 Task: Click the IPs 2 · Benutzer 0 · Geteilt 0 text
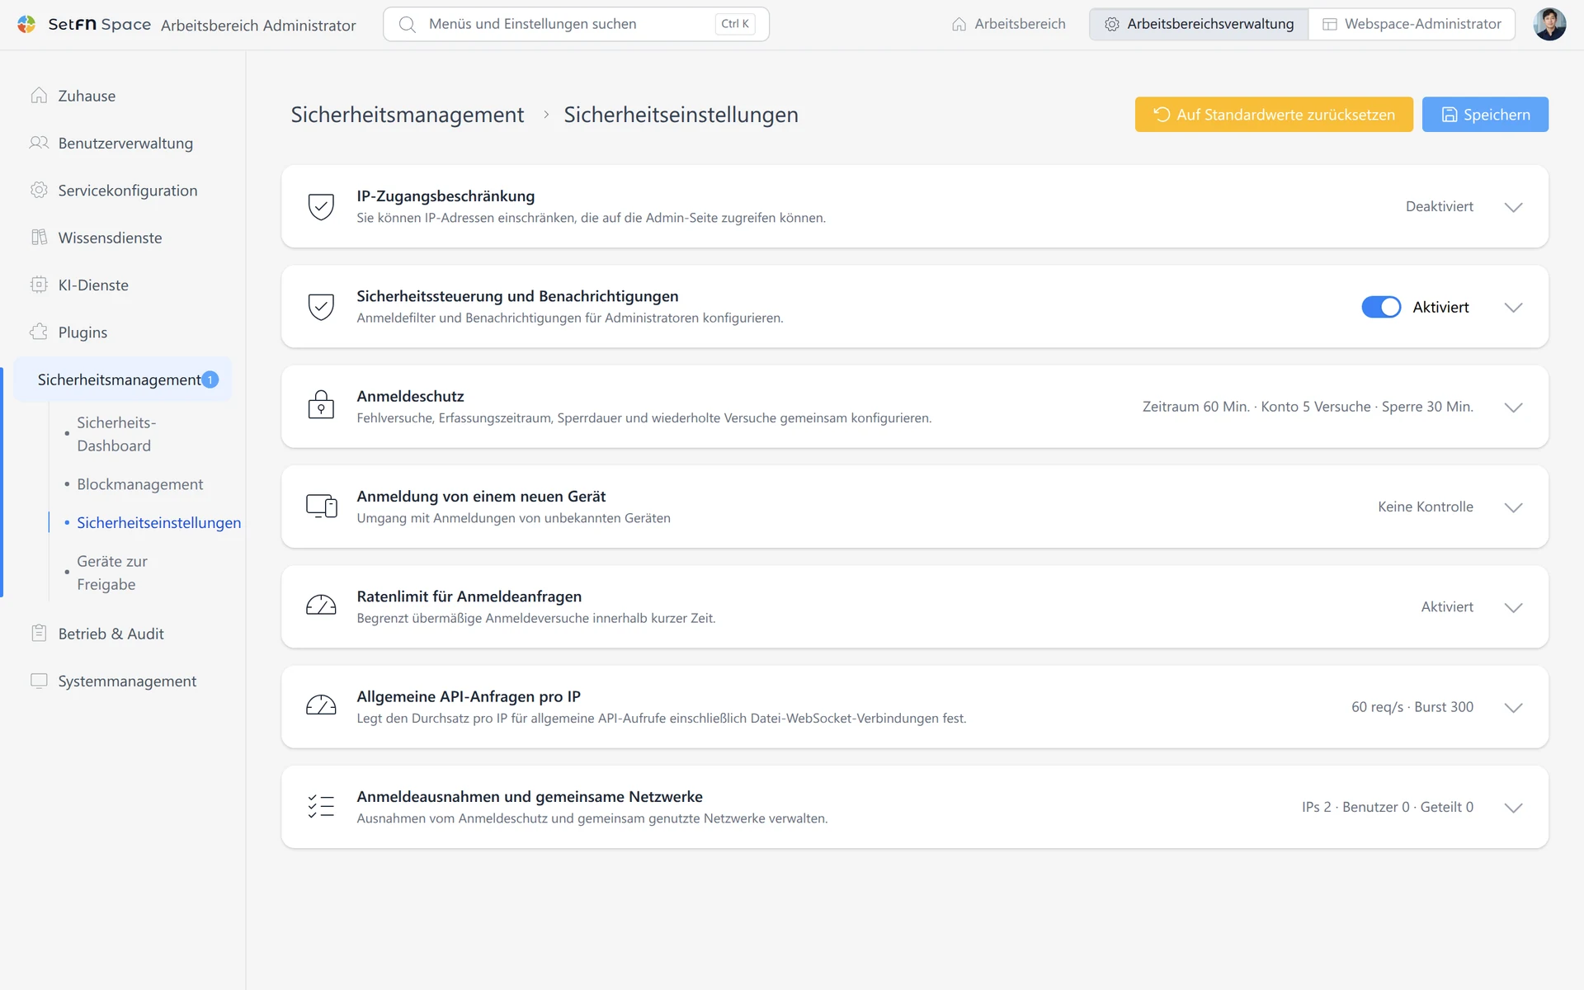pos(1388,807)
